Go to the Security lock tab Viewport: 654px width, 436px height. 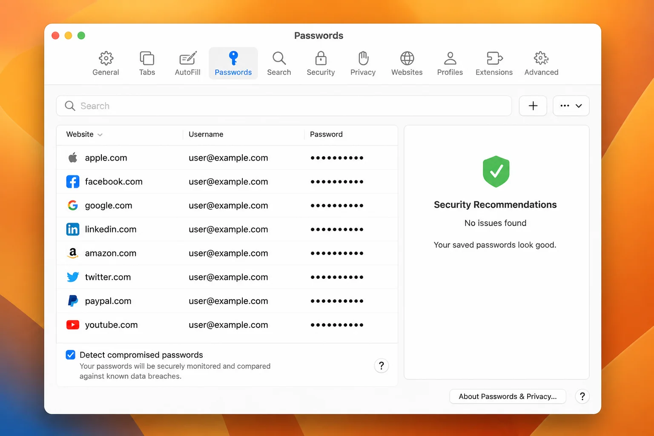(321, 63)
